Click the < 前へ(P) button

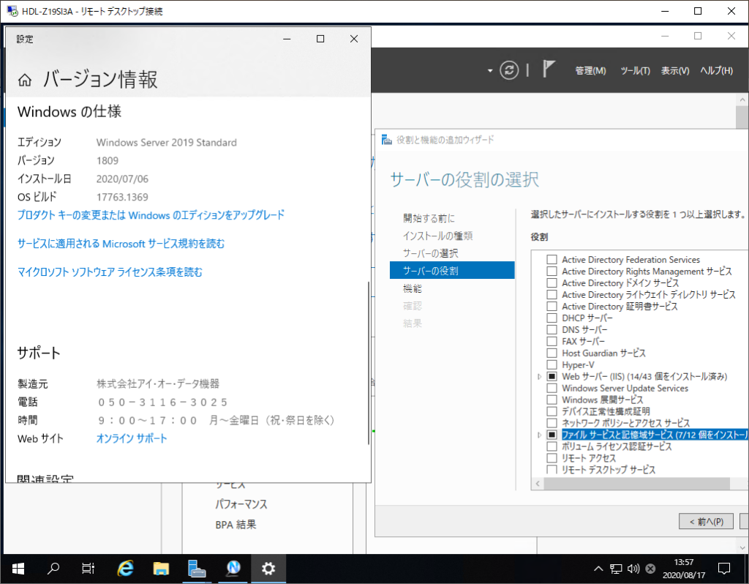pyautogui.click(x=706, y=521)
